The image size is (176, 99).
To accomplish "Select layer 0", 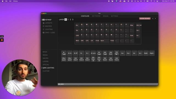I will point(66,20).
